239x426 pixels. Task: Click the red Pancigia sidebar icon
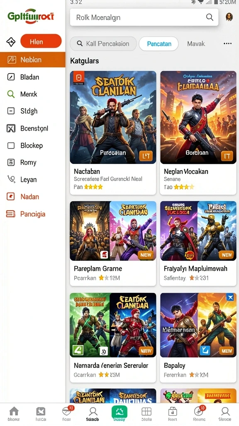[10, 214]
